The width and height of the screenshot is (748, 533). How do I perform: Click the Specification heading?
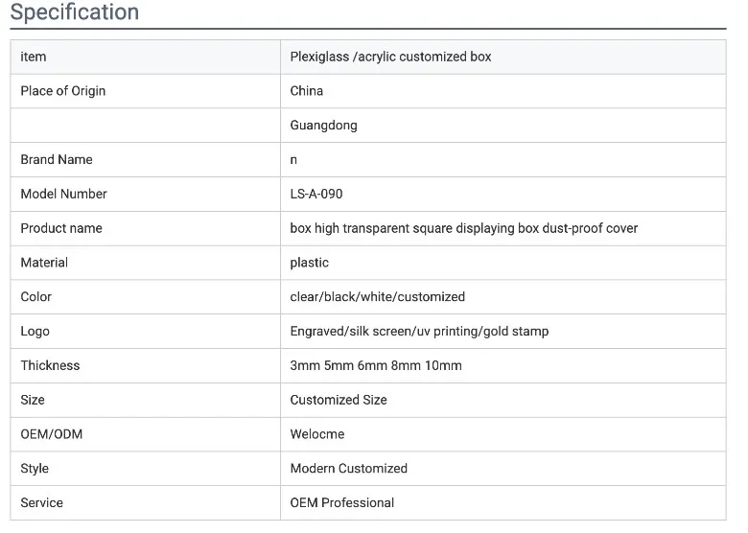pos(74,12)
